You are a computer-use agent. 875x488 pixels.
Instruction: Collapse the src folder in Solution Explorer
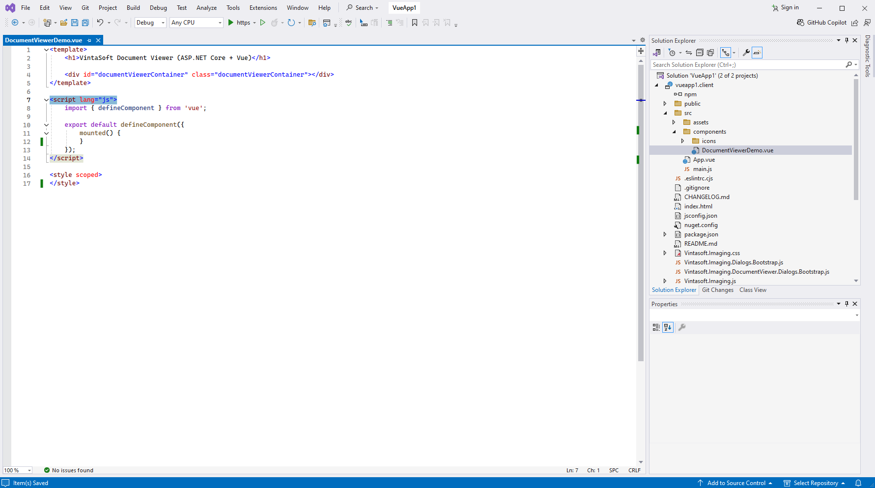click(x=665, y=113)
